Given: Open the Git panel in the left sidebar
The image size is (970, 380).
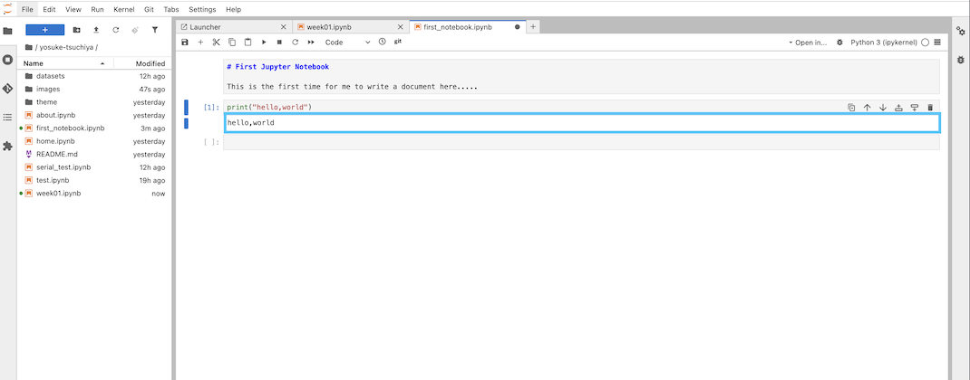Looking at the screenshot, I should (x=8, y=89).
